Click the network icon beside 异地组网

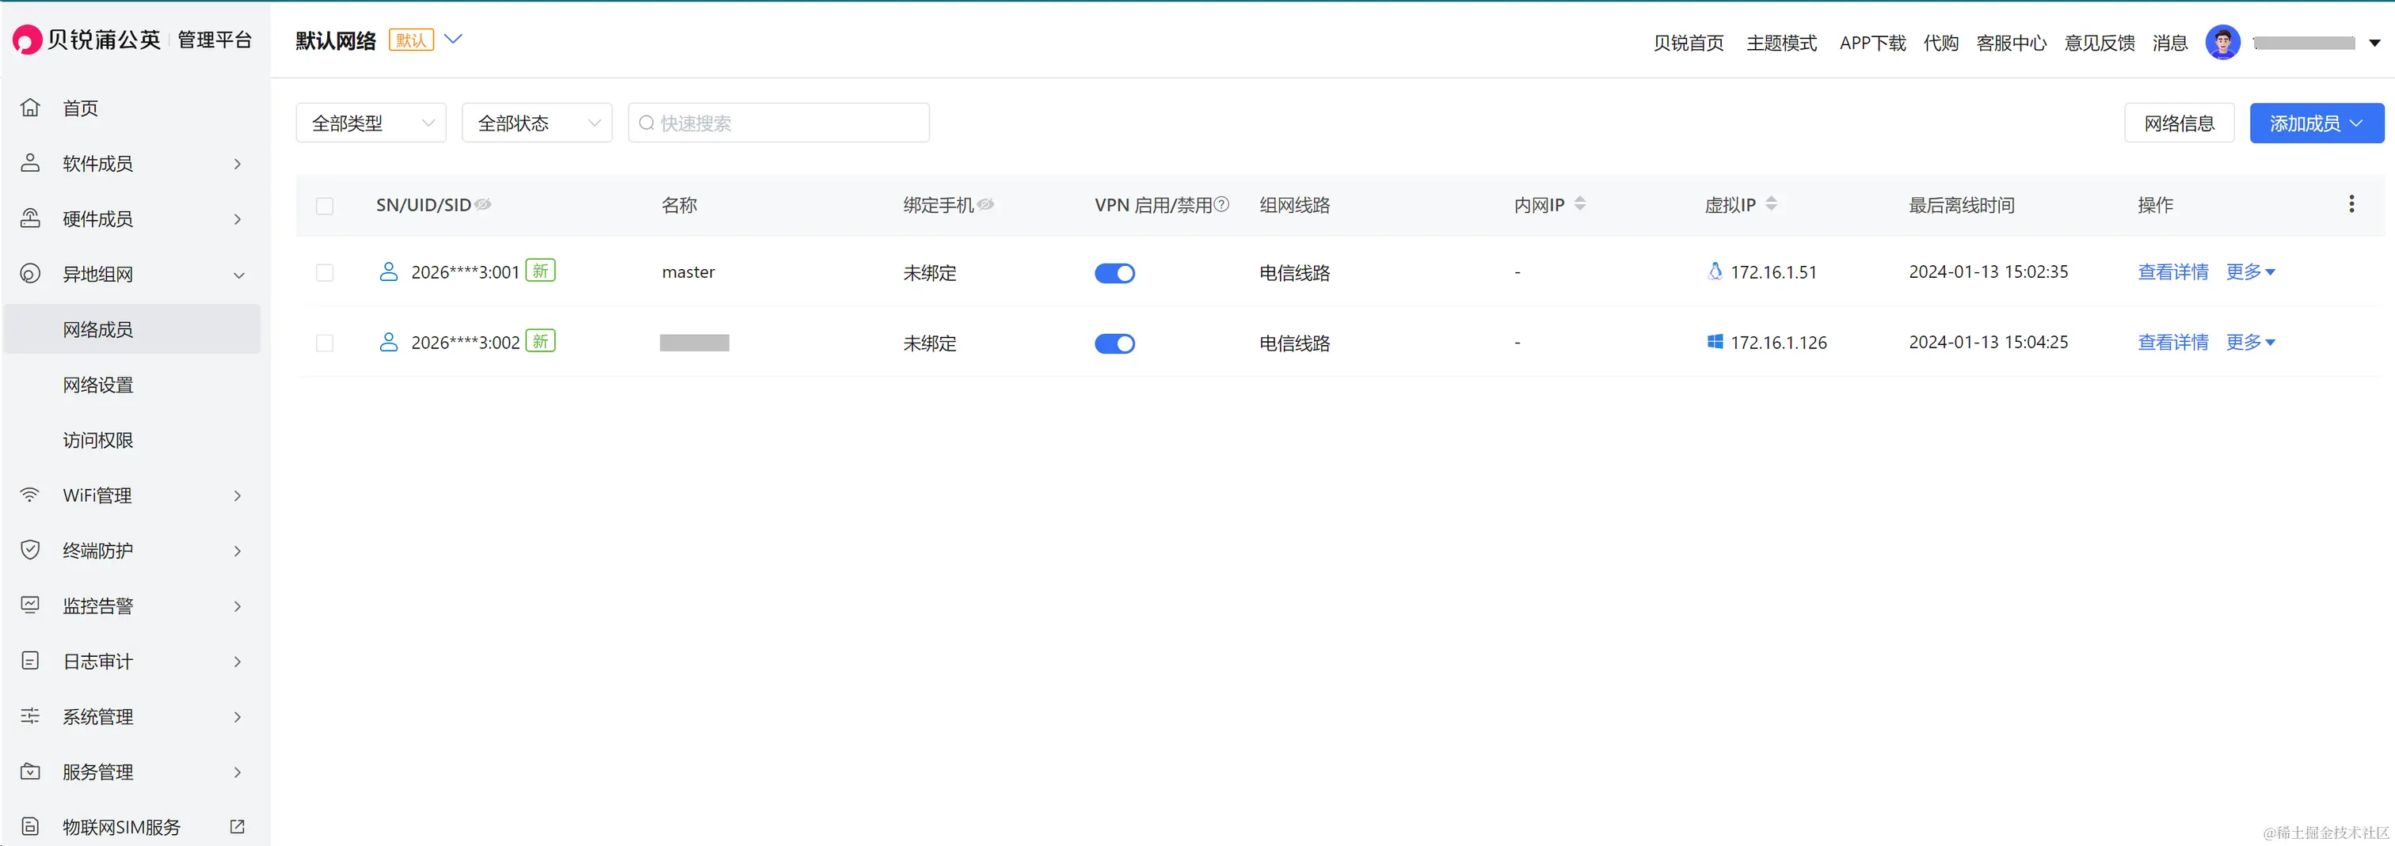(31, 274)
